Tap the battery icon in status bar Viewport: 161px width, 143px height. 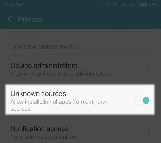pyautogui.click(x=142, y=5)
